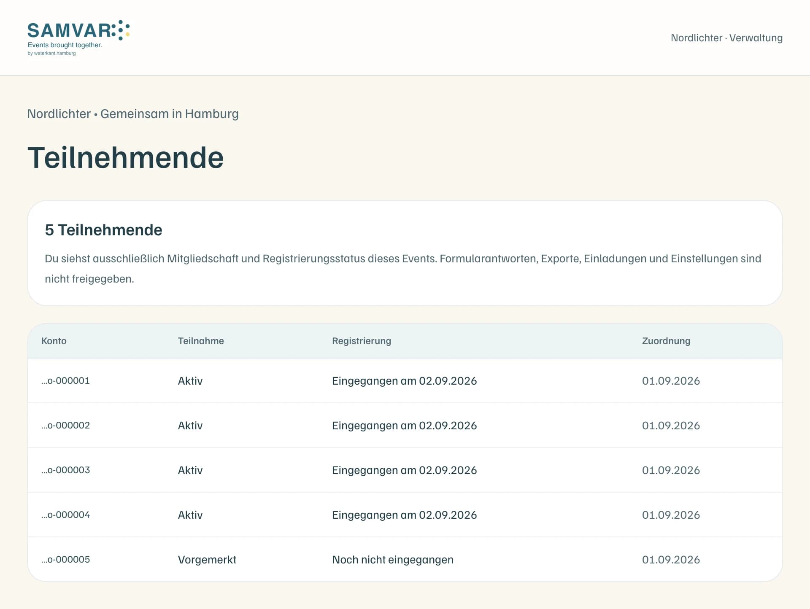Click the info text about Mitgliedschaft und Registrierungsstatus
This screenshot has height=609, width=810.
(x=403, y=269)
